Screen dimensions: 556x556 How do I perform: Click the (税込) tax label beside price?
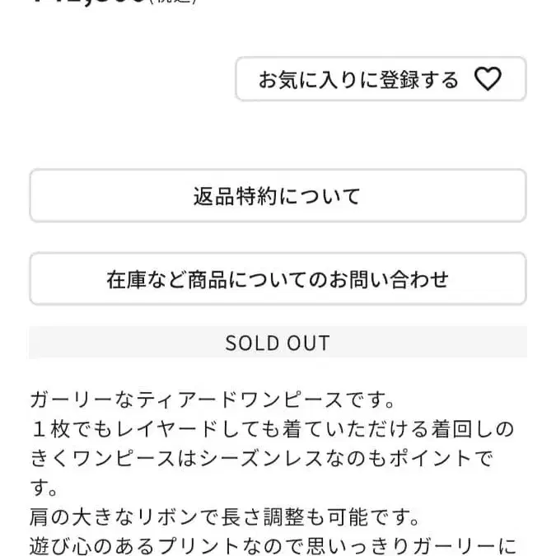coord(171,2)
